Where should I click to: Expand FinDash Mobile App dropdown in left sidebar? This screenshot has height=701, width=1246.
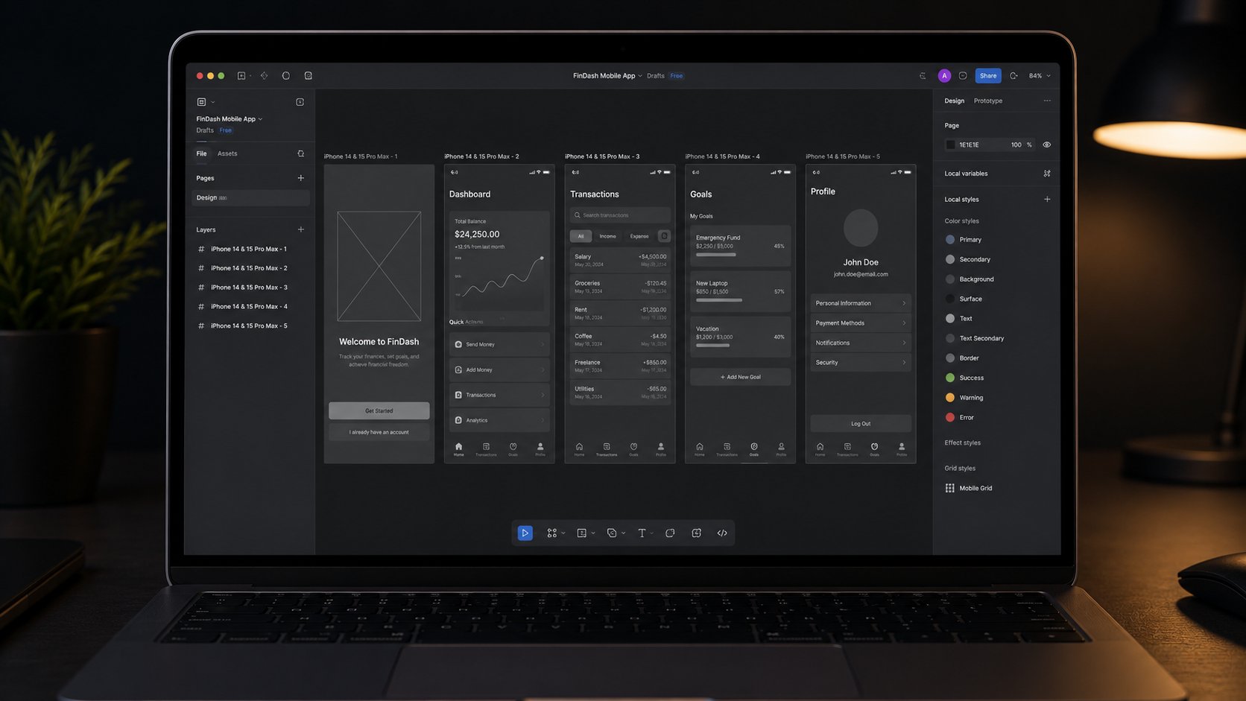(260, 119)
